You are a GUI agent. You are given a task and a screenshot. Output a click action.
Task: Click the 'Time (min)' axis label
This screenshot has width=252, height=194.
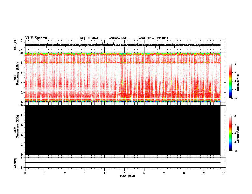click(127, 176)
